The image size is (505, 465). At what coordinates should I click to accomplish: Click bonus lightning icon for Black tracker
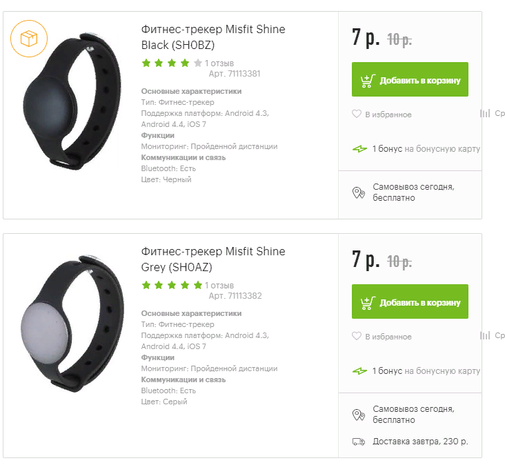tap(359, 148)
